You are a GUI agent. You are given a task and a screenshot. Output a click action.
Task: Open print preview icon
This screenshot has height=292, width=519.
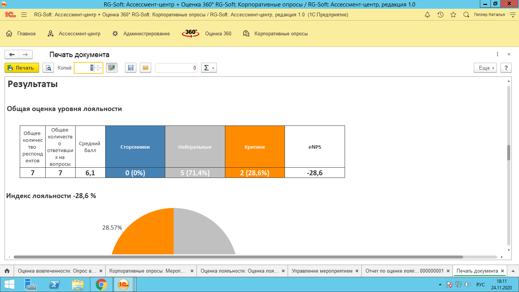48,68
